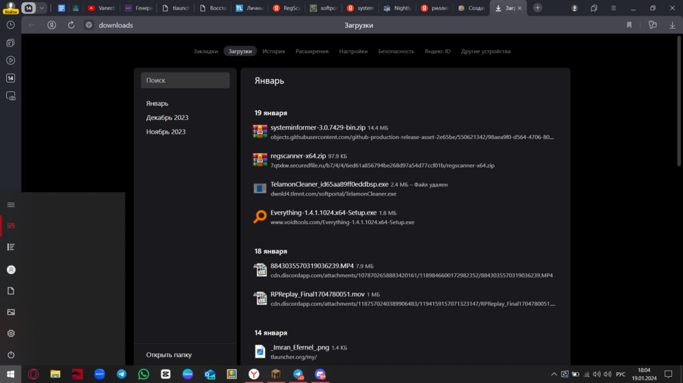Click the tlauncher.org/my/ source URL

point(294,357)
